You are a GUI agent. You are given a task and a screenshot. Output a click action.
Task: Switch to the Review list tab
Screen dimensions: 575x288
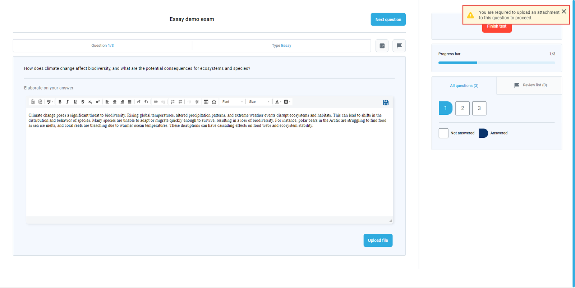[530, 85]
